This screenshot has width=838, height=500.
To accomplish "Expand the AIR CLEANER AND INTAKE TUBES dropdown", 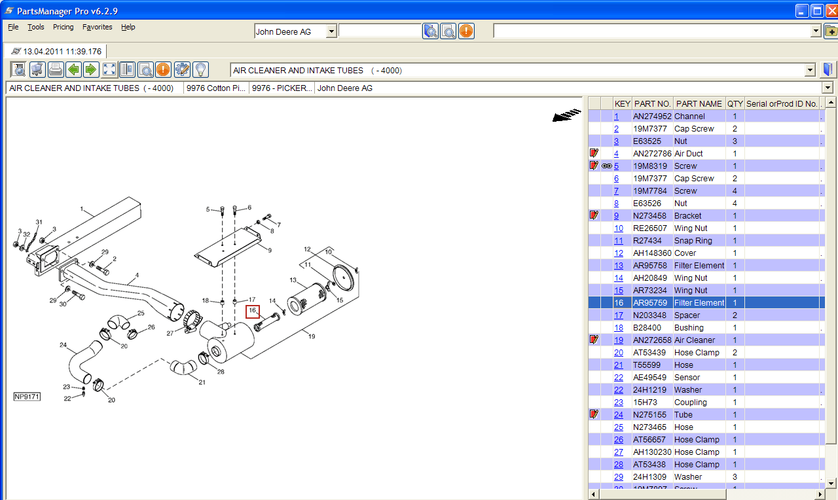I will click(811, 70).
